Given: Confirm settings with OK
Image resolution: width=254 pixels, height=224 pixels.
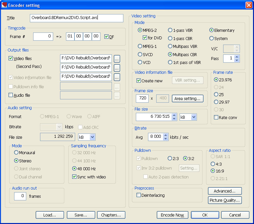Looking at the screenshot, I should pyautogui.click(x=205, y=215).
